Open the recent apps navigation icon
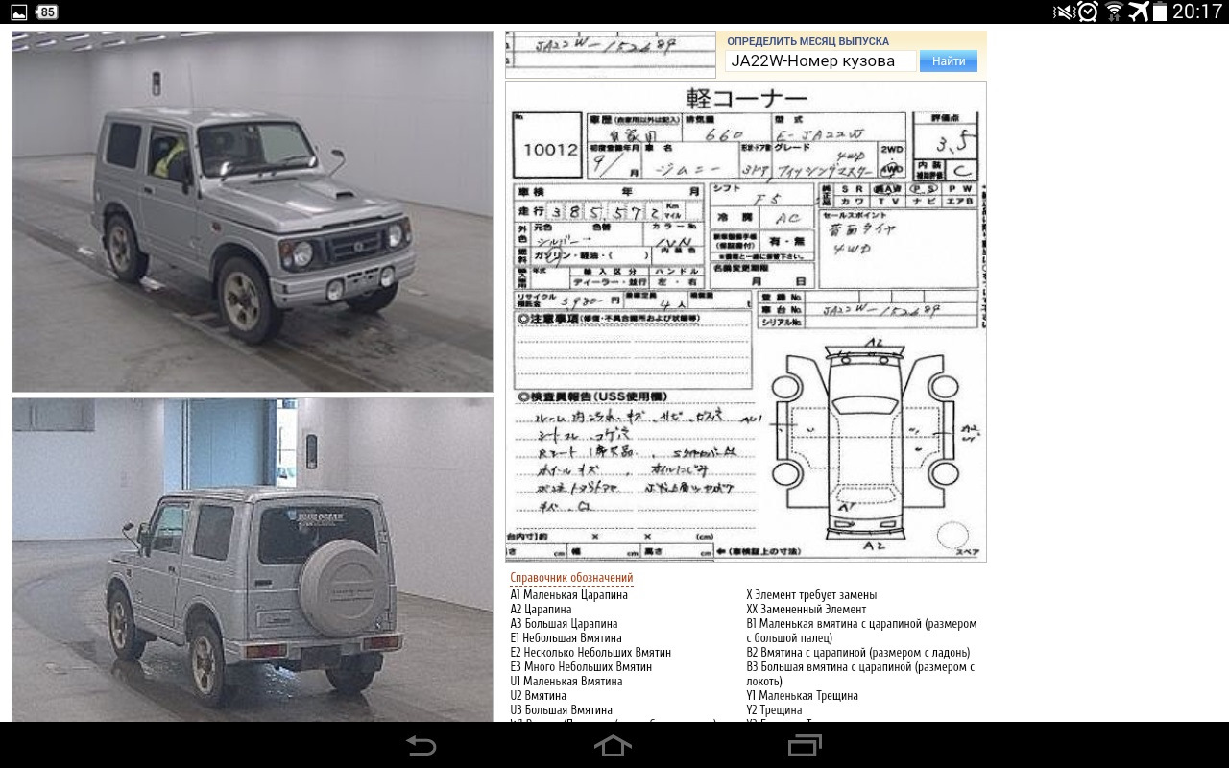This screenshot has height=768, width=1229. click(805, 745)
